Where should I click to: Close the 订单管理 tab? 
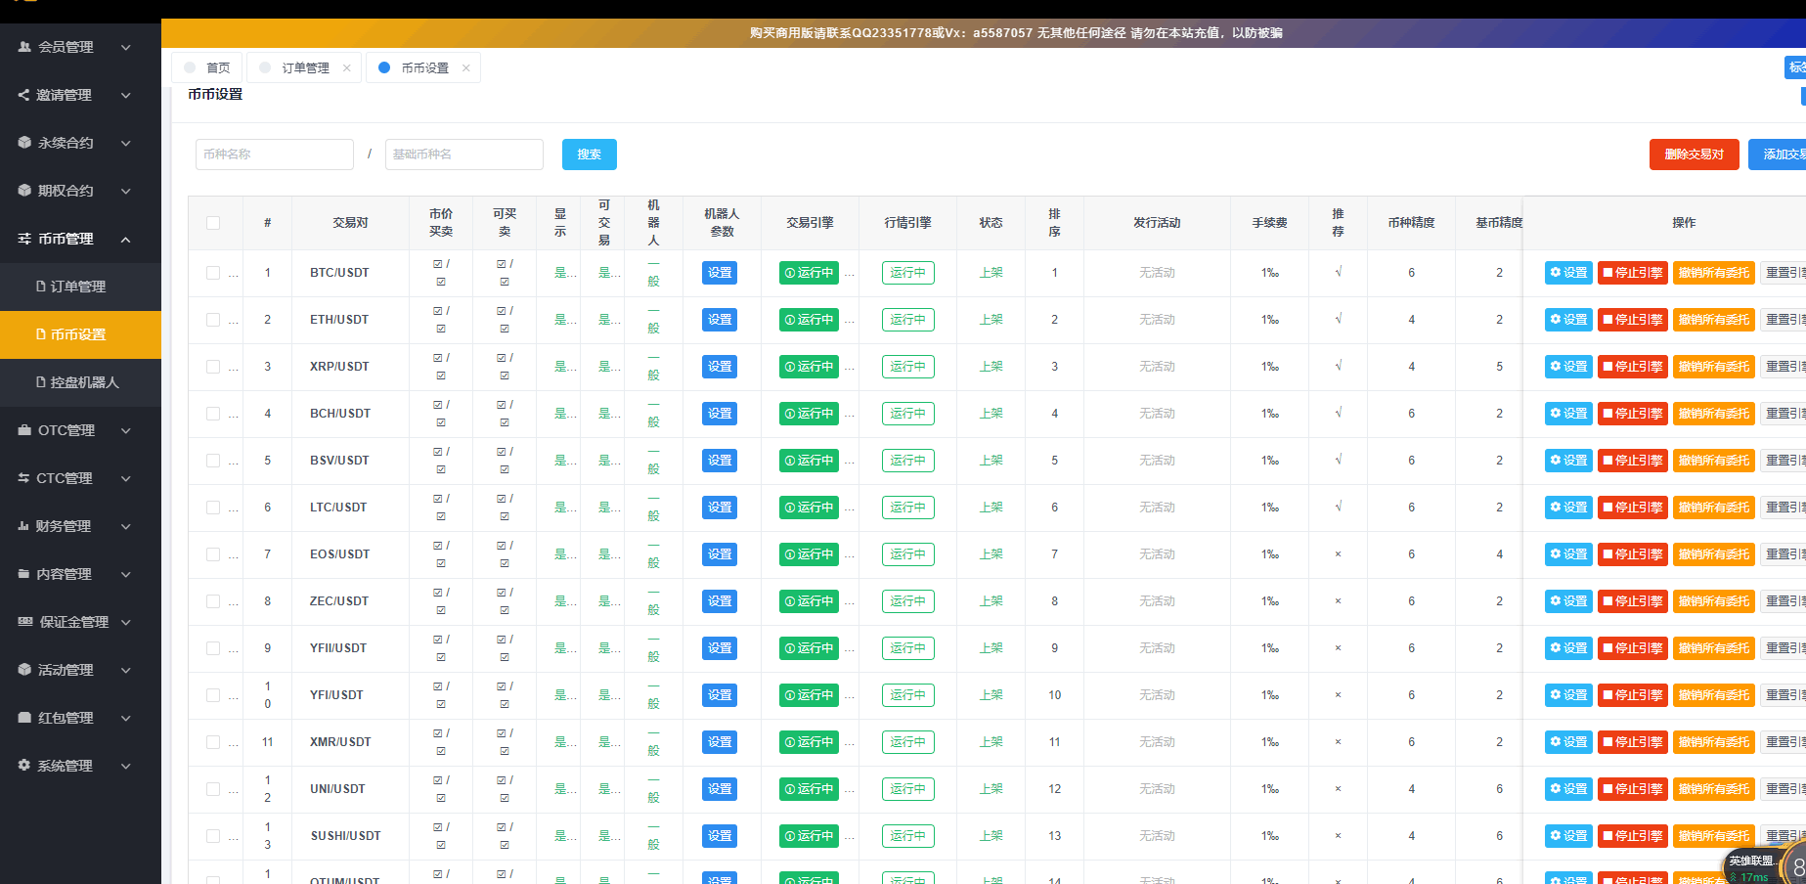[x=347, y=68]
